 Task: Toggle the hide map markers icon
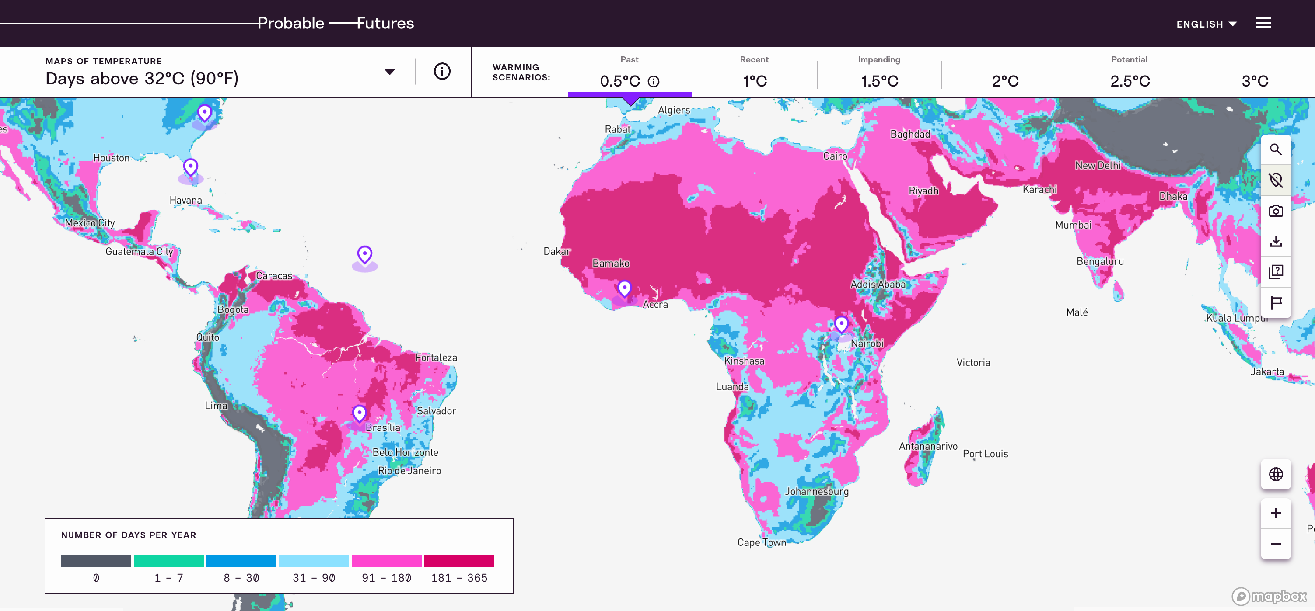(1275, 180)
